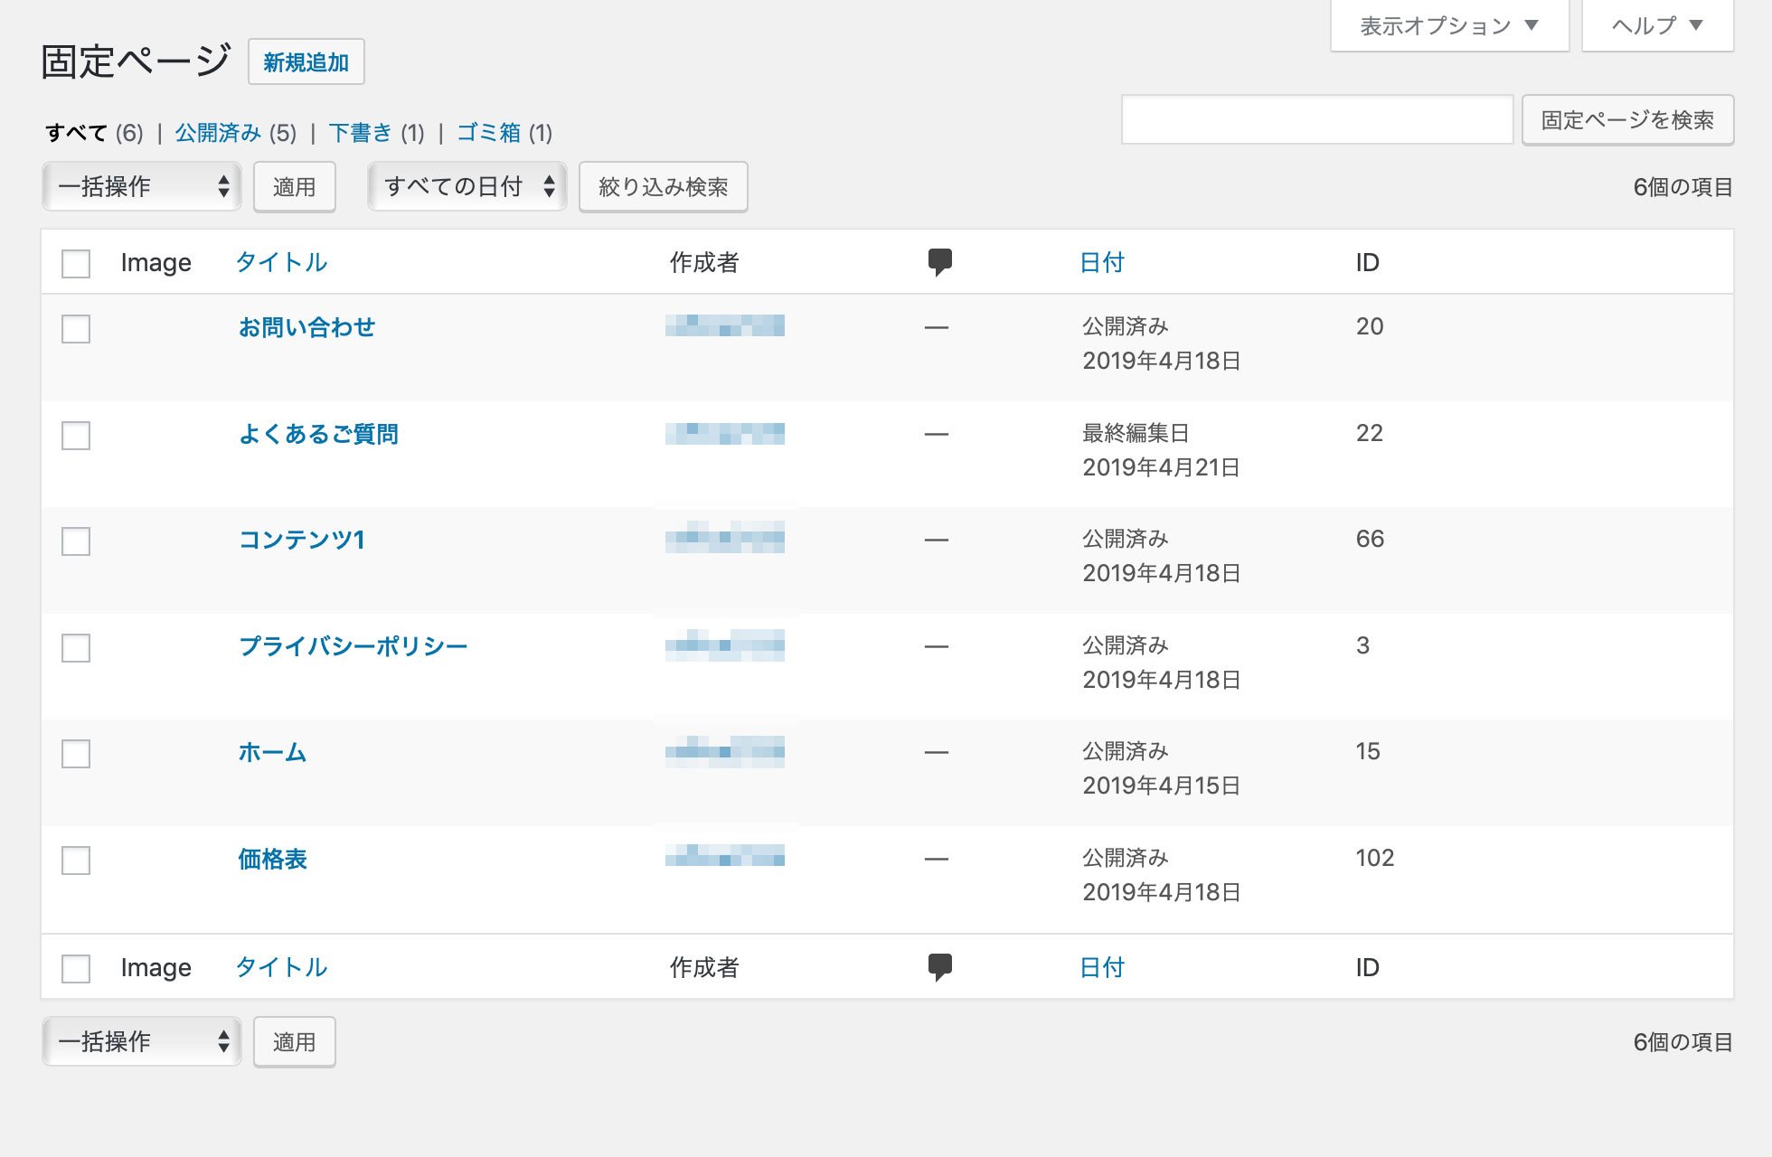This screenshot has width=1772, height=1157.
Task: View the ゴミ箱 trash list
Action: [x=489, y=133]
